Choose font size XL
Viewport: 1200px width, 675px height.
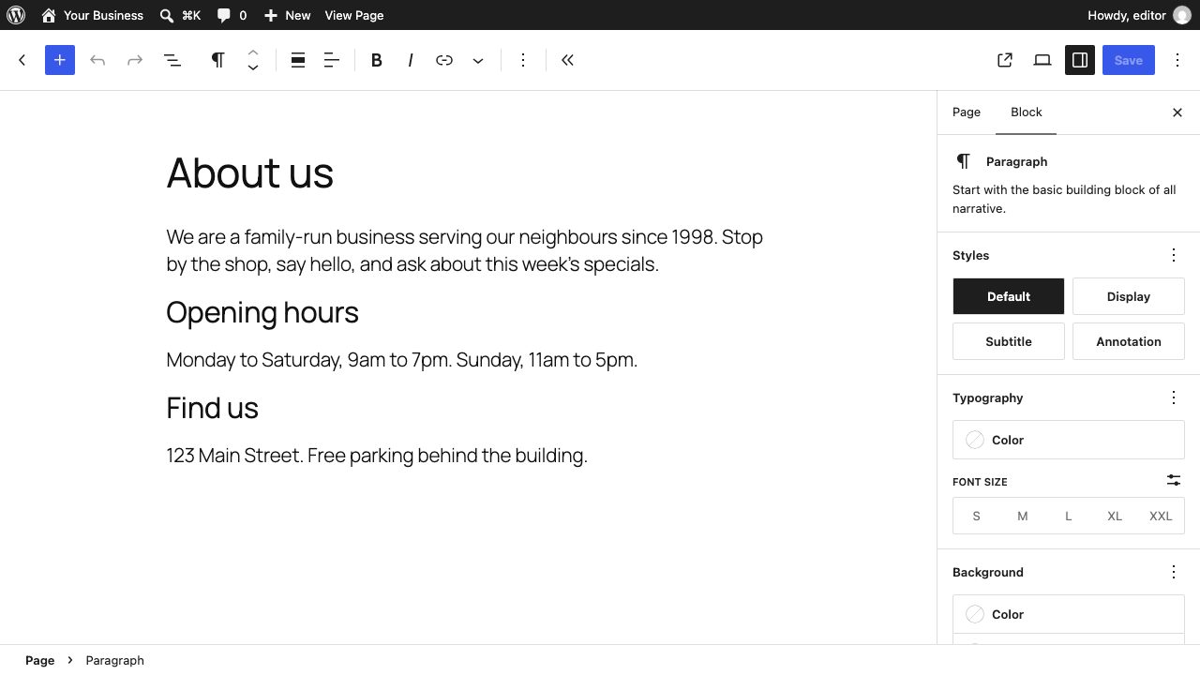click(1115, 516)
